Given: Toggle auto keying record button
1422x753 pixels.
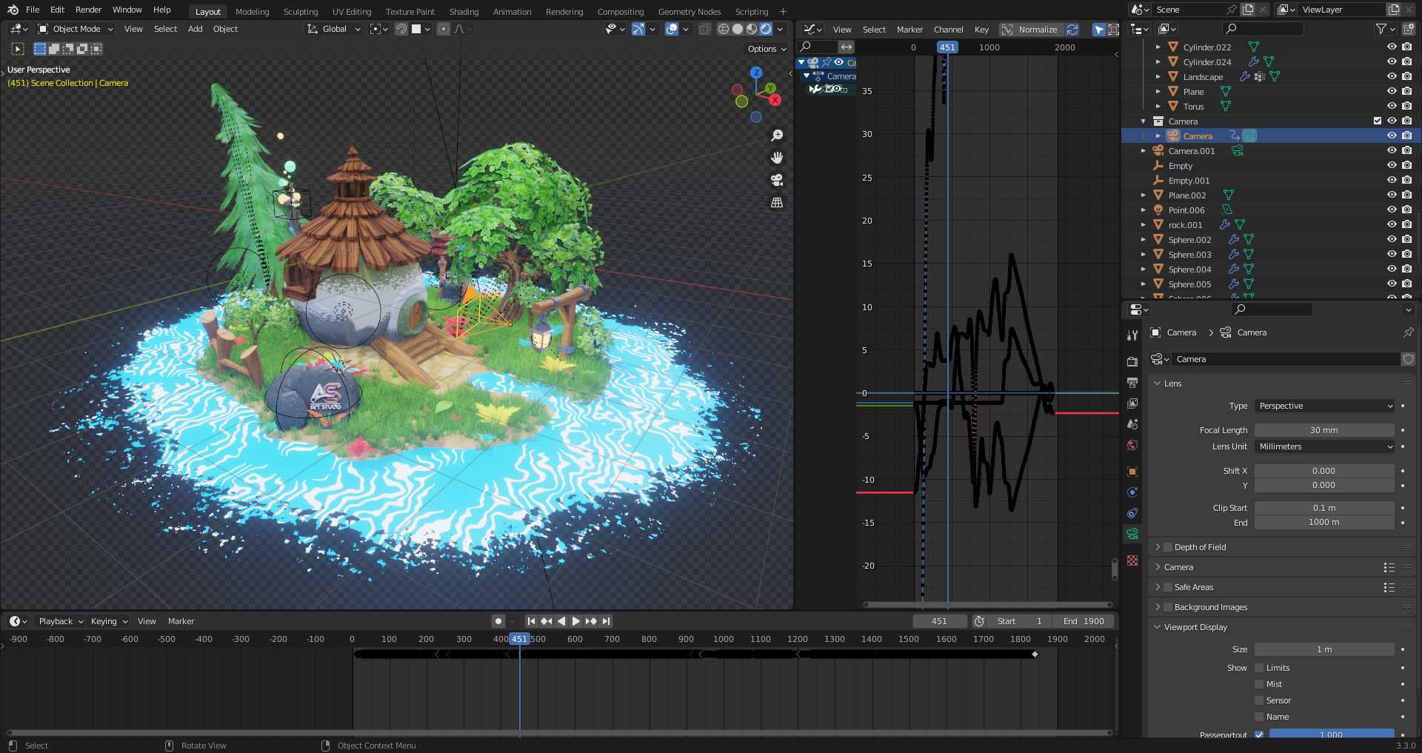Looking at the screenshot, I should click(498, 621).
